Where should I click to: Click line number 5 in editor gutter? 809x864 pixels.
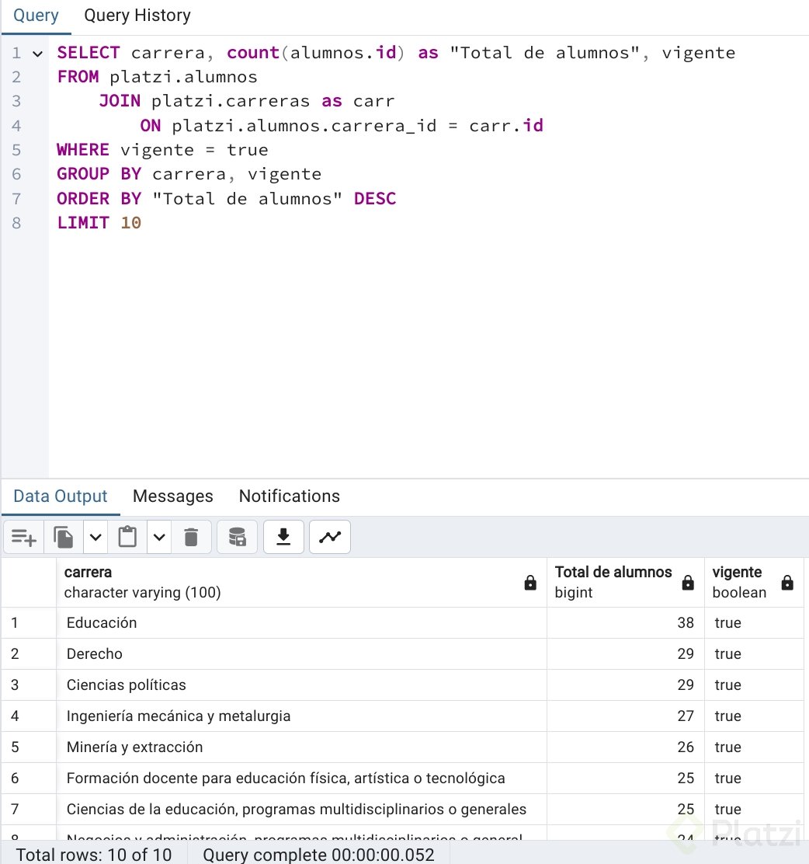[x=16, y=150]
